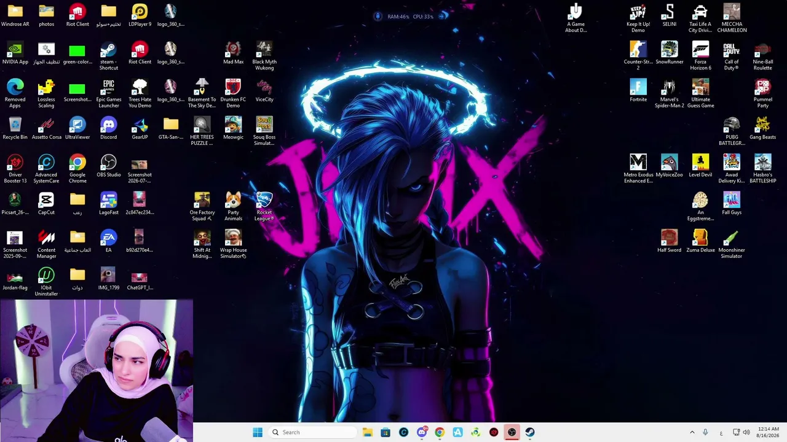This screenshot has width=787, height=442.
Task: Select the UltraViewer desktop shortcut
Action: tap(77, 128)
